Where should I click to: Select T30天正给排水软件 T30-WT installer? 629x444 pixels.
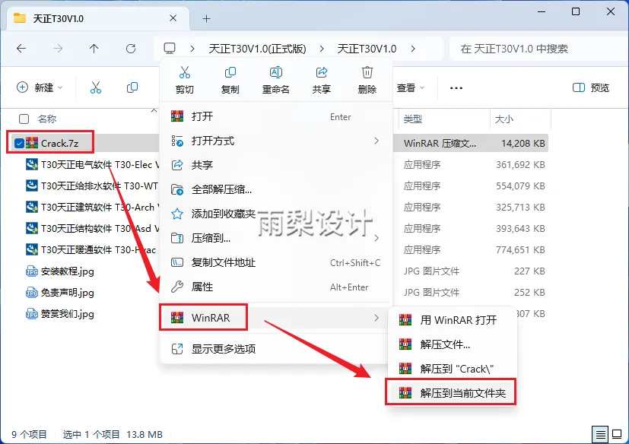[93, 186]
